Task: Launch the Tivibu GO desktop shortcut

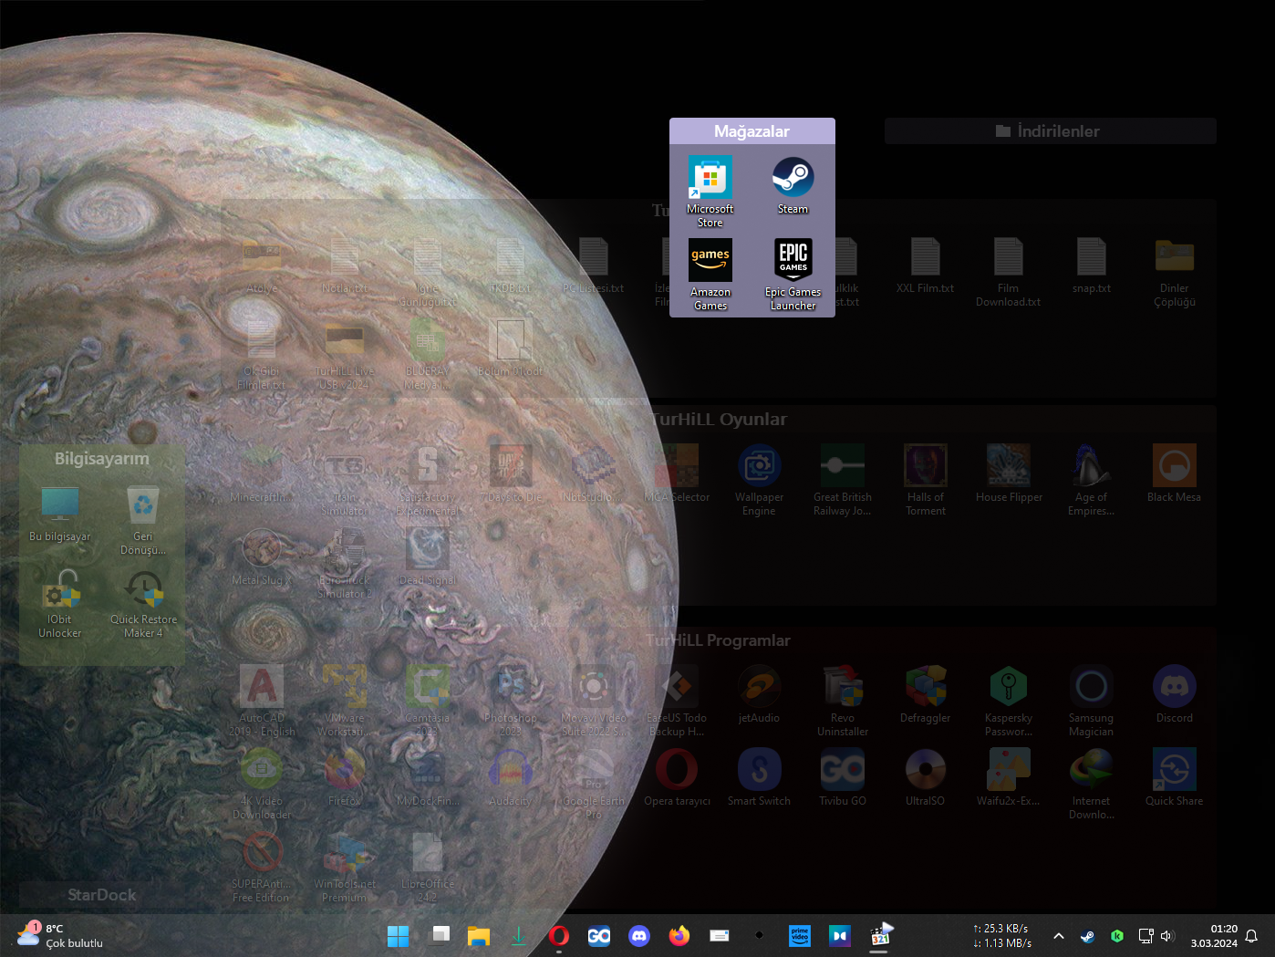Action: click(842, 777)
